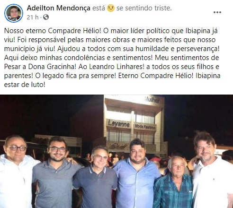This screenshot has width=233, height=208.
Task: Click the '21 h' post timestamp
Action: (33, 17)
